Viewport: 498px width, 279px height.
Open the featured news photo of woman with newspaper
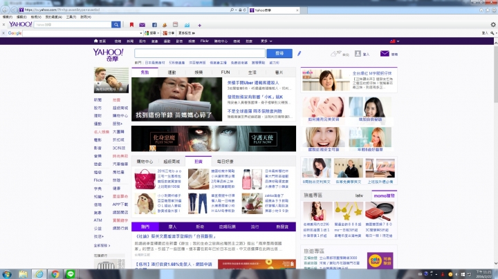pos(176,99)
